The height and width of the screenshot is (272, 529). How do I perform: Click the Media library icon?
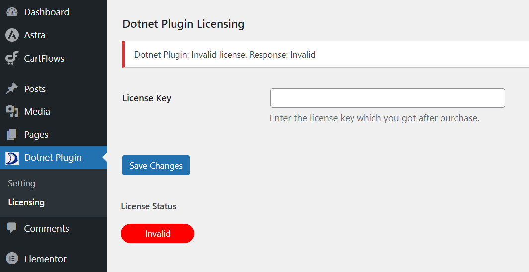(12, 111)
